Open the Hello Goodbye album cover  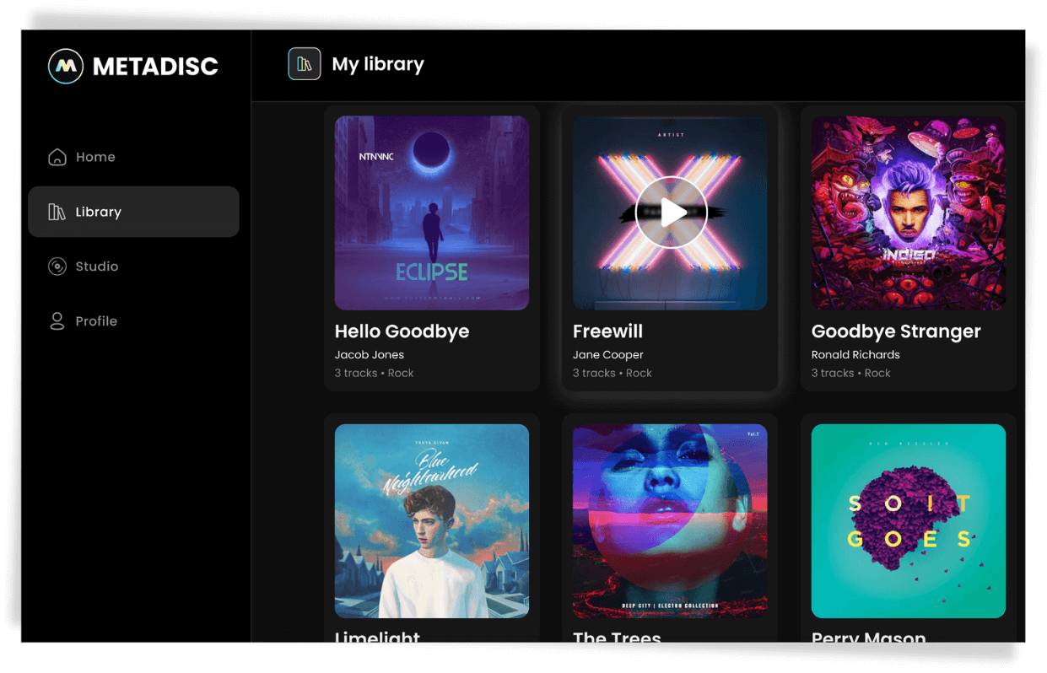click(432, 213)
